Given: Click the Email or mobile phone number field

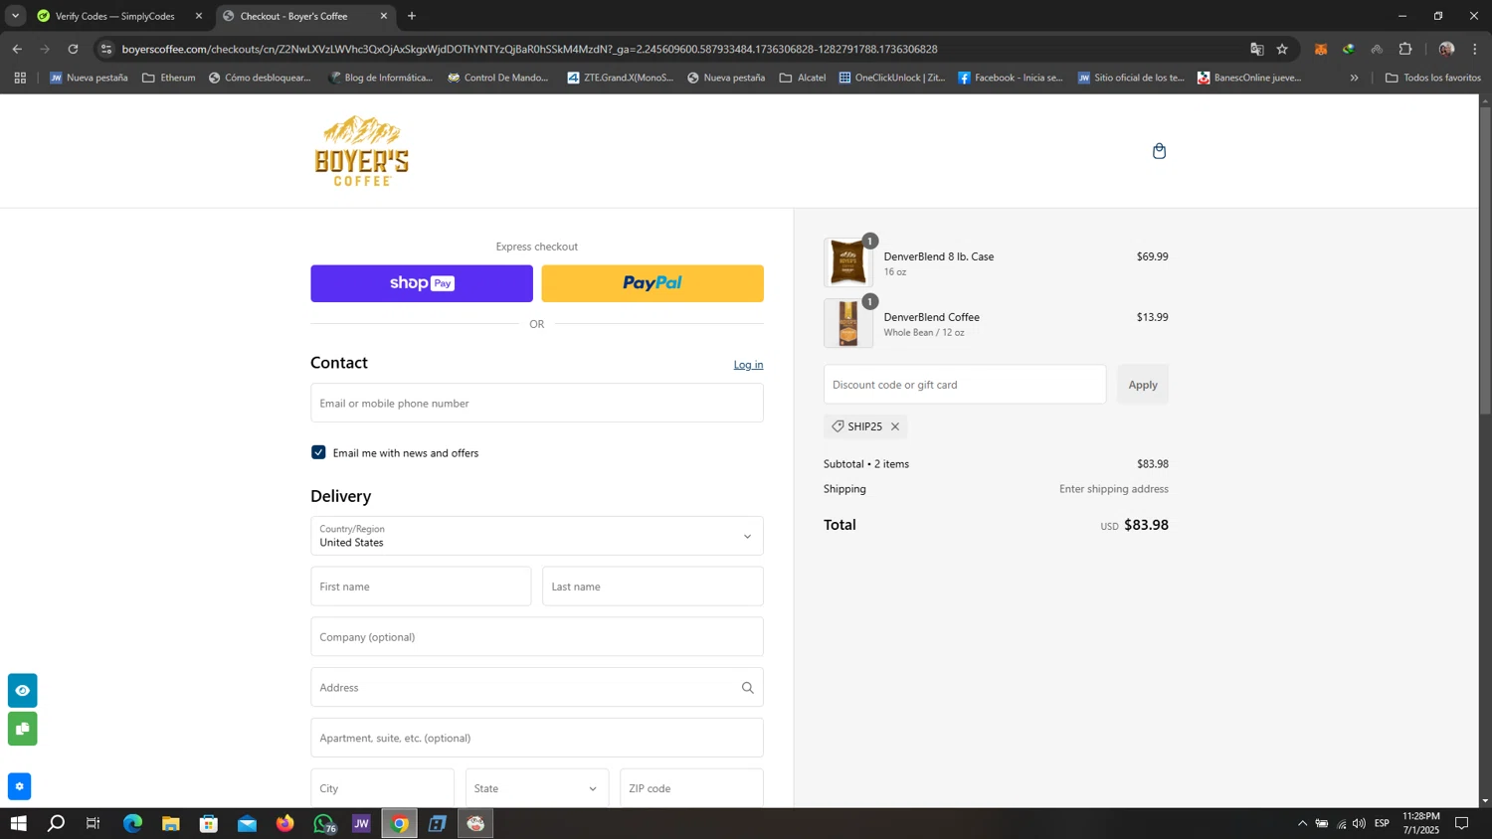Looking at the screenshot, I should [x=537, y=403].
